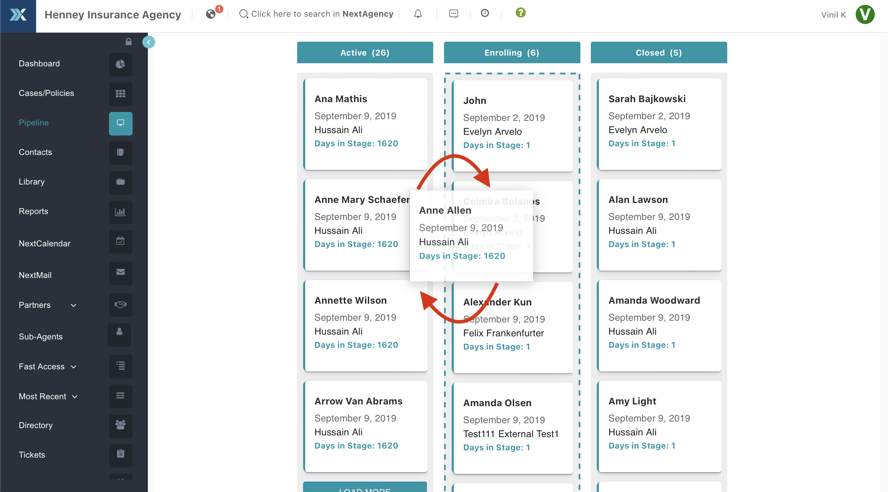This screenshot has height=492, width=888.
Task: Open the clock history icon
Action: point(485,13)
